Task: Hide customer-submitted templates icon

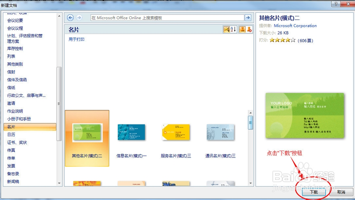Action: tap(249, 29)
